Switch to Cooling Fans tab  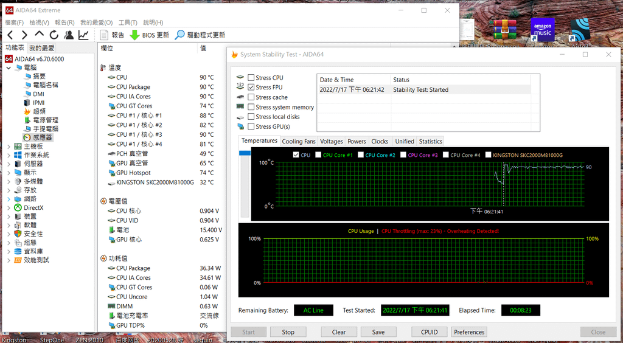[299, 141]
